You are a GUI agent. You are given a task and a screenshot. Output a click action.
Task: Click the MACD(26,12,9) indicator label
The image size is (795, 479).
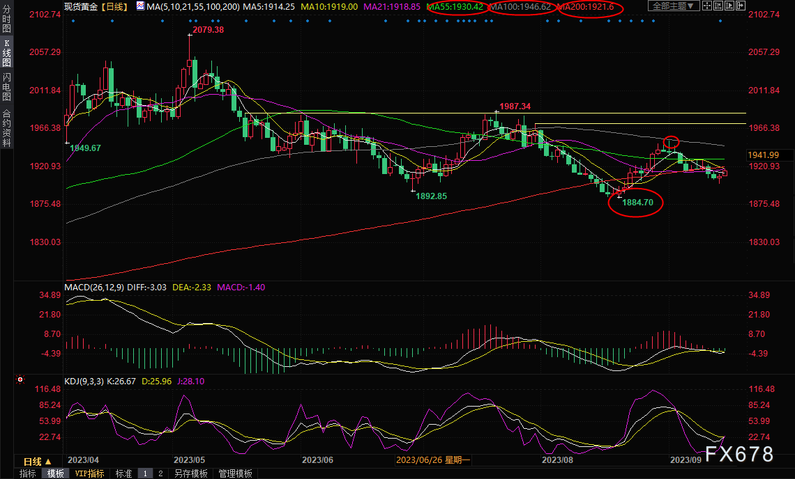[x=94, y=287]
